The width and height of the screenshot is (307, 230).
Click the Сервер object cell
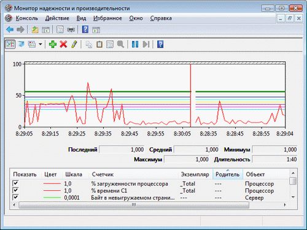254,197
